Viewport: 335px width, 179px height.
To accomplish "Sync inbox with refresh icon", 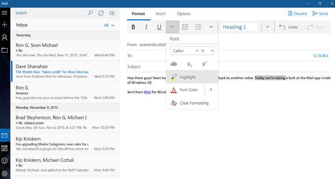I will click(x=101, y=13).
